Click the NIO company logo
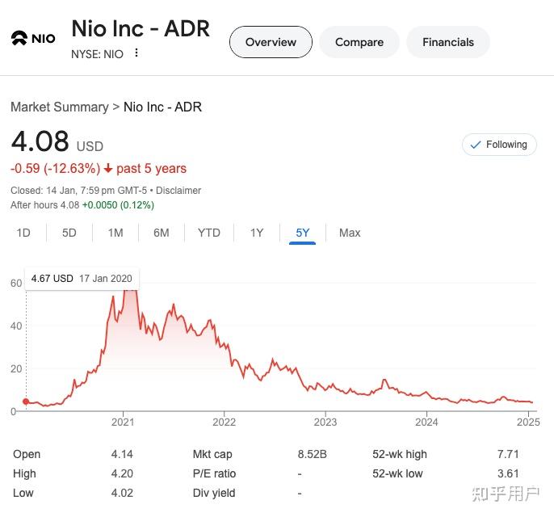Image resolution: width=554 pixels, height=513 pixels. (32, 38)
